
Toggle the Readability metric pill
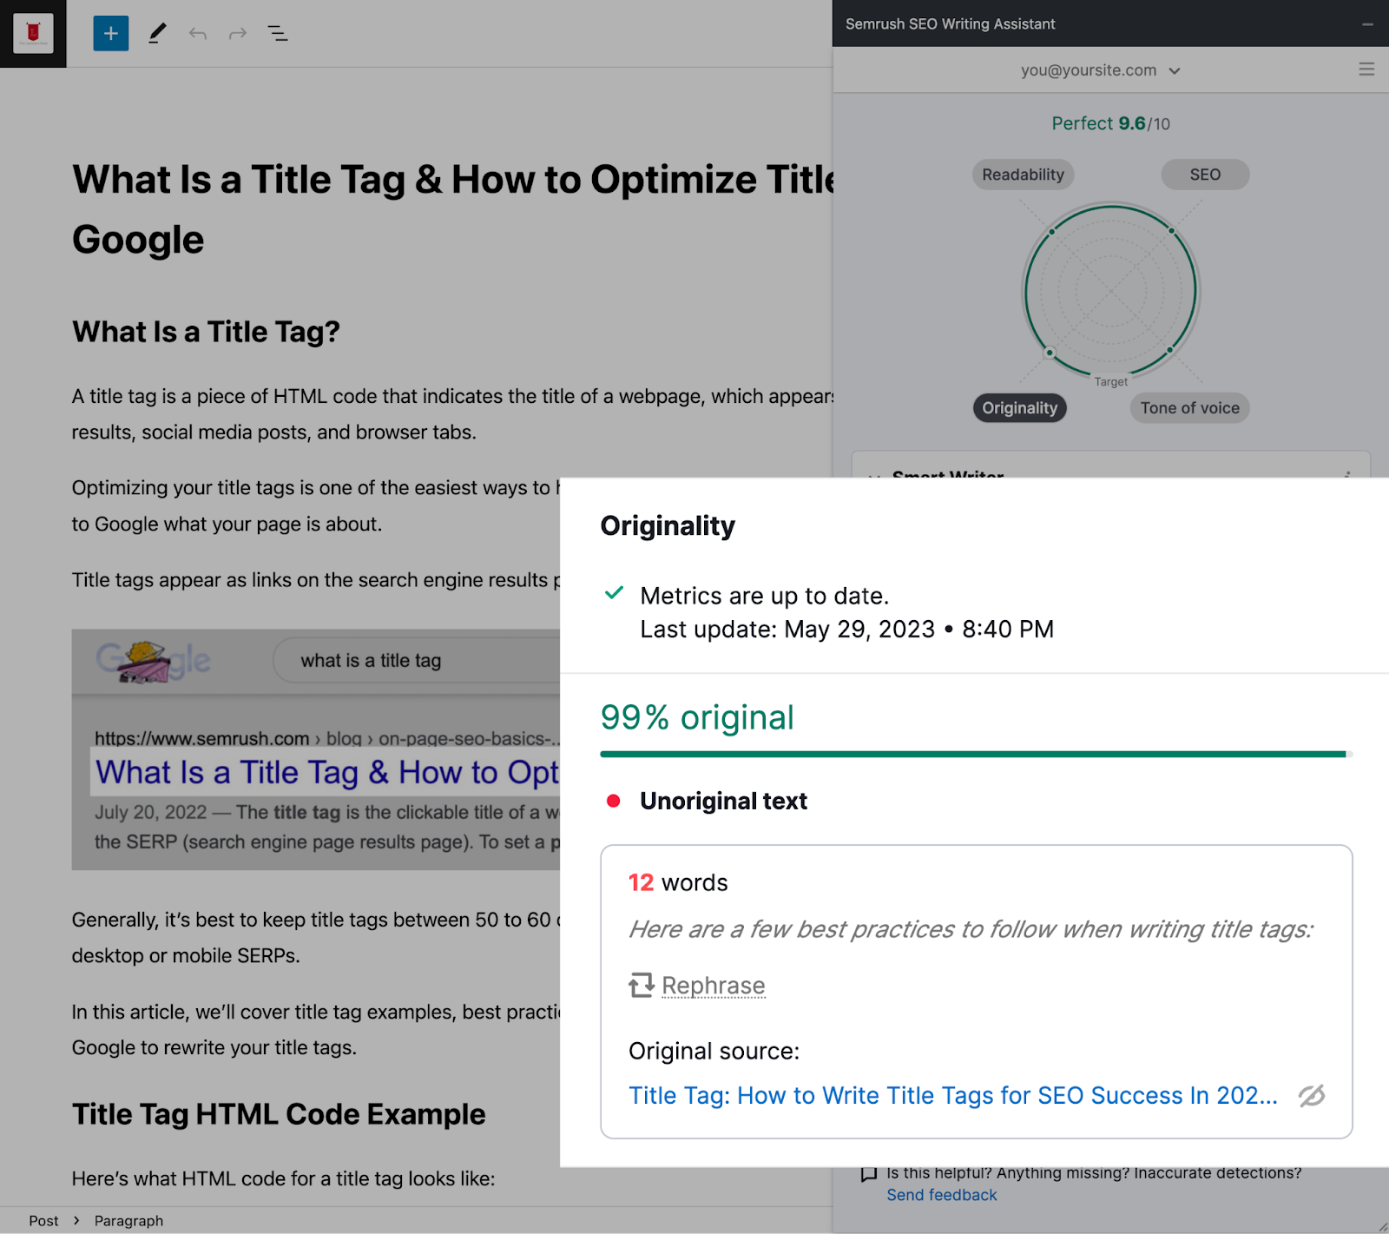click(1023, 174)
